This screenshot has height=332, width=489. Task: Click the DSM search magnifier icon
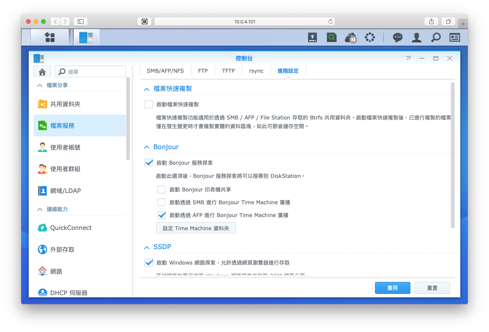[436, 37]
